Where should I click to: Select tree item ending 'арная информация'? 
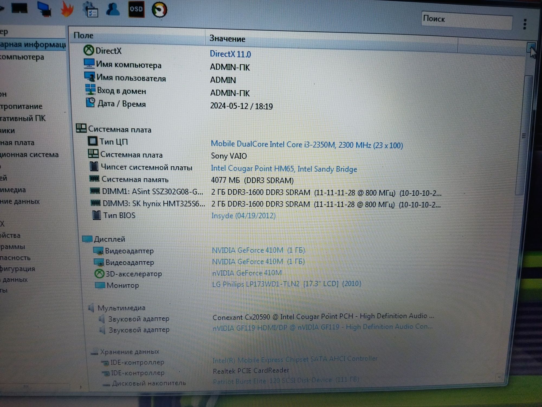33,44
